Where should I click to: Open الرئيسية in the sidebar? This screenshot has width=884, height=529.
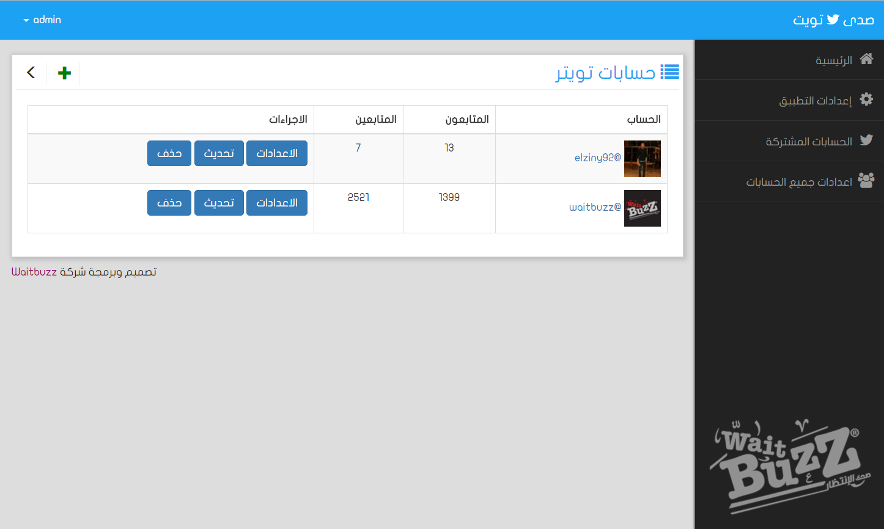pos(789,60)
